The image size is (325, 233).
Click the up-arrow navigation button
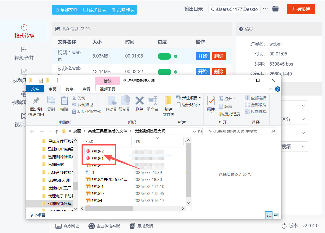pos(57,131)
